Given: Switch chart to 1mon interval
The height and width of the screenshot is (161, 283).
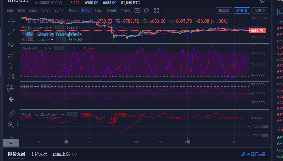Looking at the screenshot, I should point(125,10).
